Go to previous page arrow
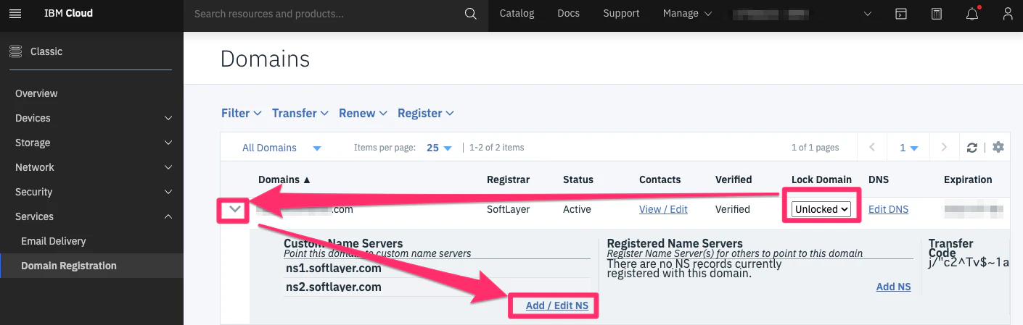Image resolution: width=1023 pixels, height=325 pixels. [x=872, y=147]
